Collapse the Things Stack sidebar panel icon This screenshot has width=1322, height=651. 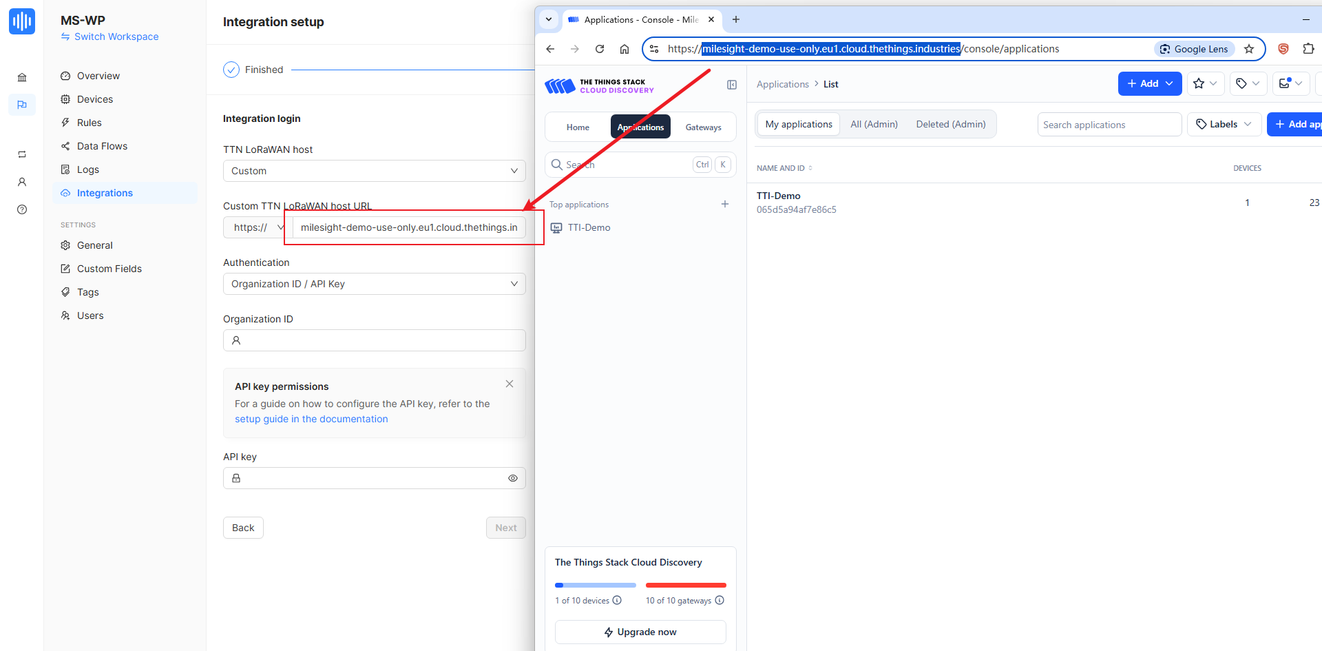732,85
